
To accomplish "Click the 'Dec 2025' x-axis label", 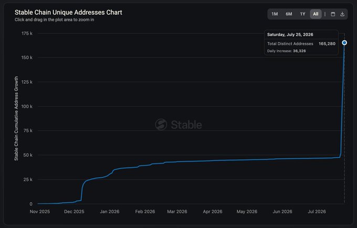I will [74, 212].
